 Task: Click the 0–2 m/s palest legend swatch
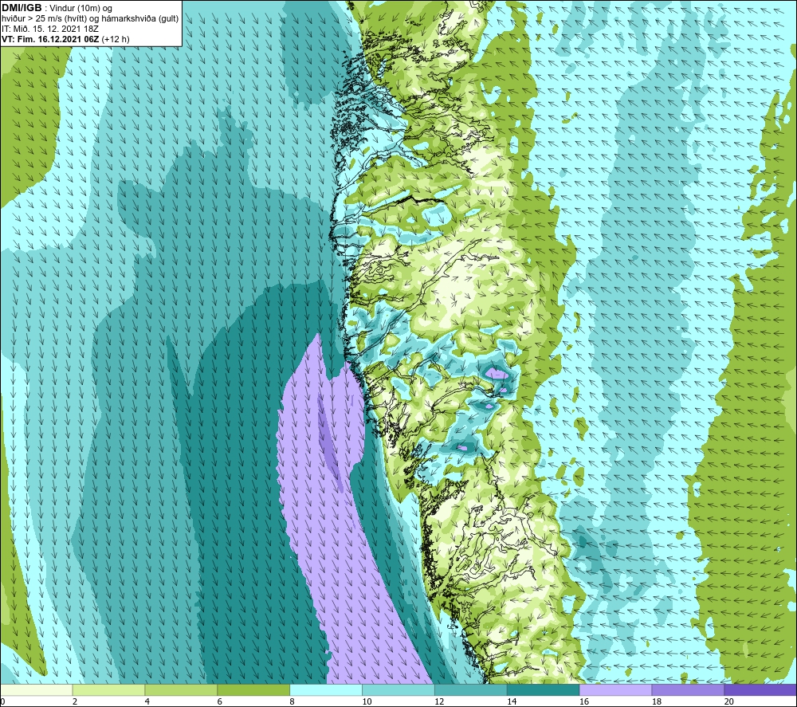pyautogui.click(x=37, y=689)
